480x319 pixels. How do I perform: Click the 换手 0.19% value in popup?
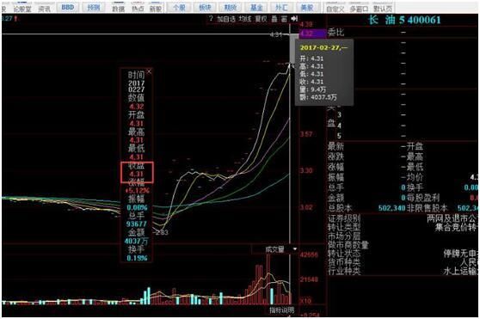coord(137,258)
